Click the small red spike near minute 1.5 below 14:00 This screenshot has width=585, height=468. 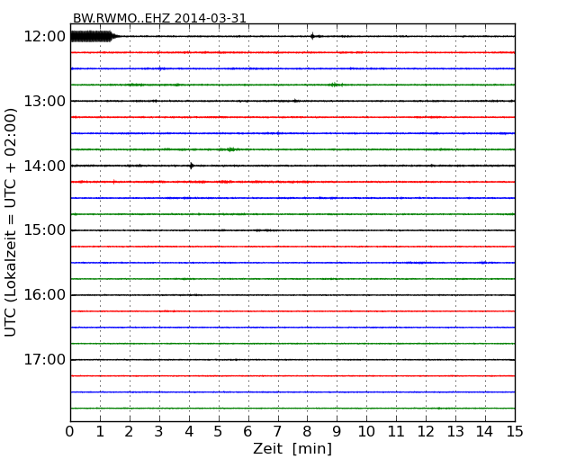tap(114, 182)
